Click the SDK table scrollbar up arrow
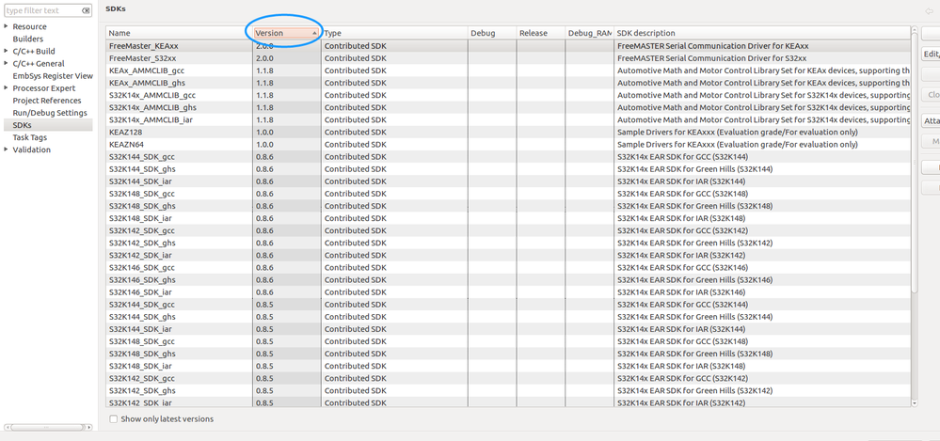Screen dimensions: 940x441 point(915,30)
